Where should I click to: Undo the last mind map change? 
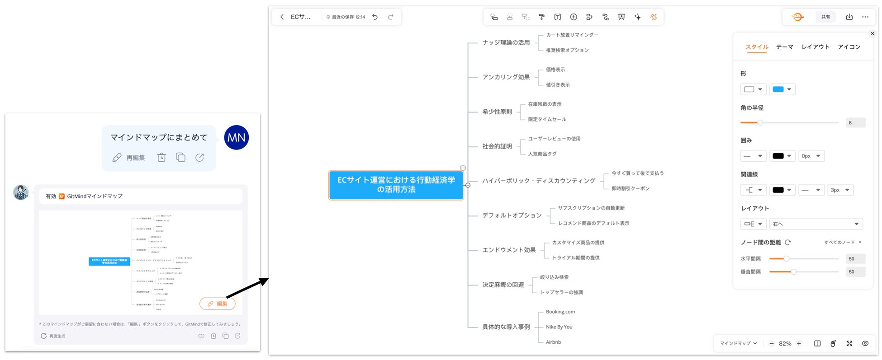coord(375,17)
